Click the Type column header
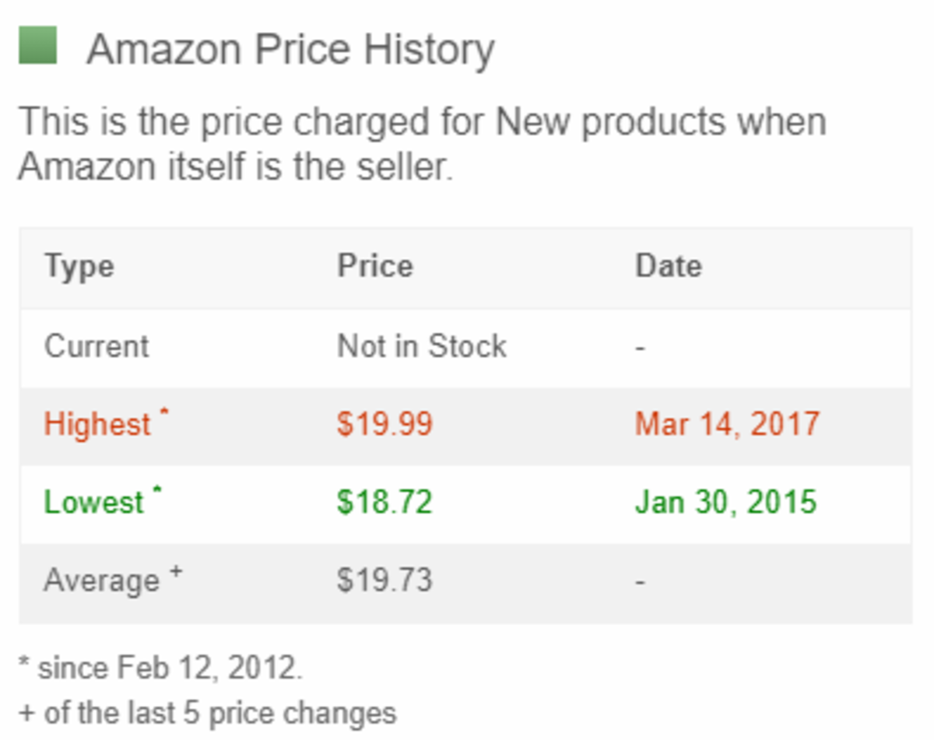The height and width of the screenshot is (740, 934). pyautogui.click(x=79, y=266)
